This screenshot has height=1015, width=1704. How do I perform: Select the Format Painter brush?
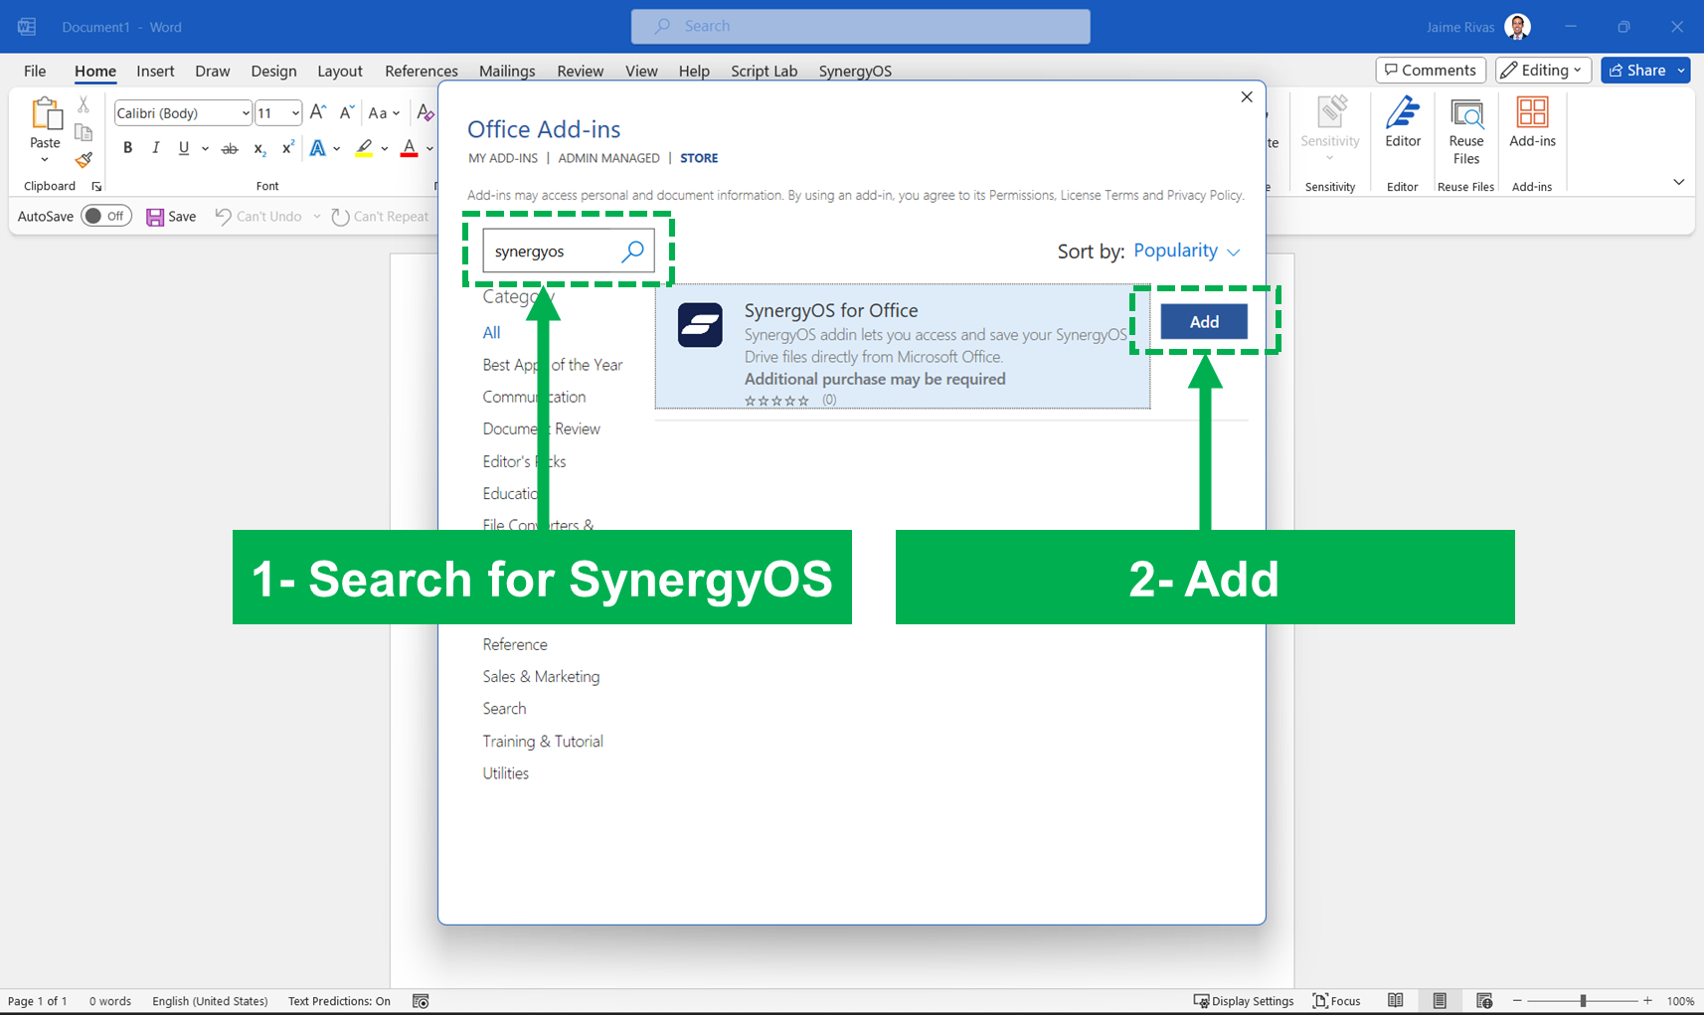click(x=84, y=159)
